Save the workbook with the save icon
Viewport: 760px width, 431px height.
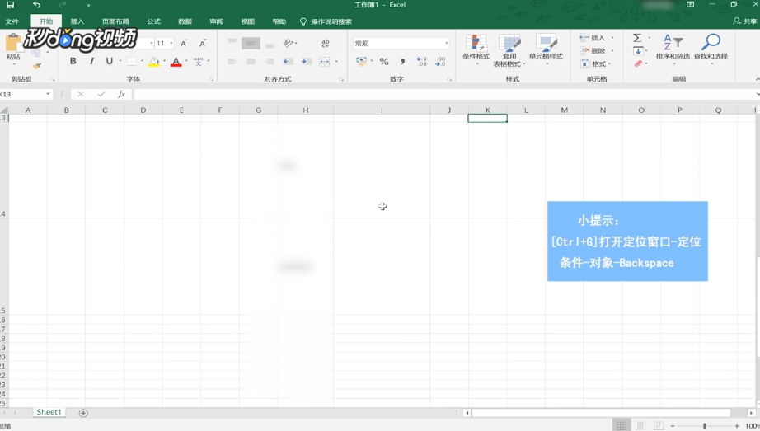[x=10, y=5]
